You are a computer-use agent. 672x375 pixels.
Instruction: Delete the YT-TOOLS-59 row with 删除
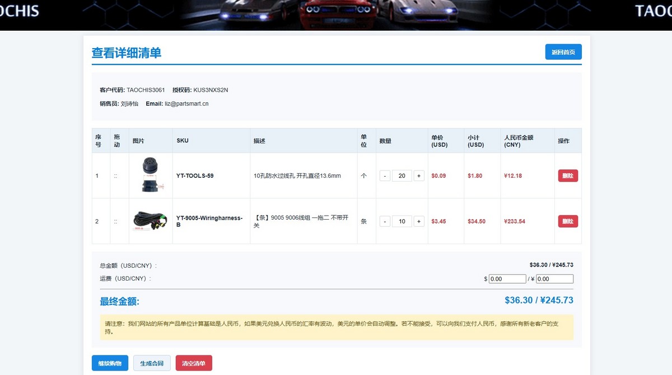[568, 175]
